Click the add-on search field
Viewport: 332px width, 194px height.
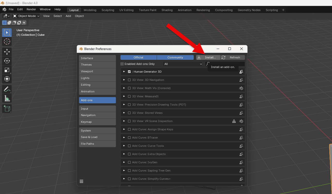[225, 64]
